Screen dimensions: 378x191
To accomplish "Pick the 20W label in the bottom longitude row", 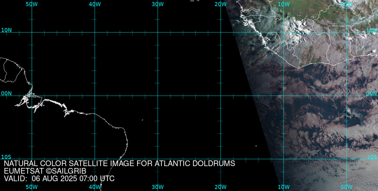I will tap(221, 187).
